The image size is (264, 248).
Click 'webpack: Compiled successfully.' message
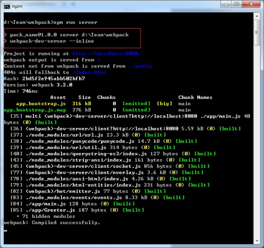click(52, 223)
